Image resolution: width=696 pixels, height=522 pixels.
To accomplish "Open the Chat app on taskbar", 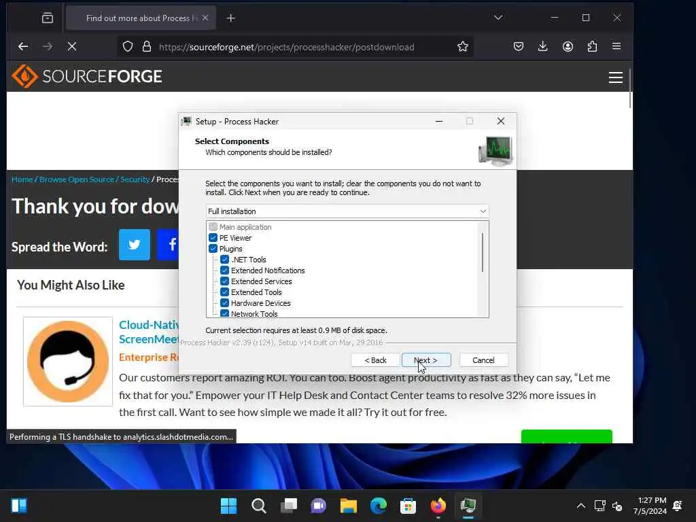I will [x=318, y=506].
